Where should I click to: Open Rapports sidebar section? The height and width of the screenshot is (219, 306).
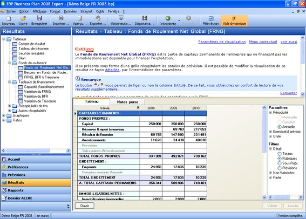point(36,190)
